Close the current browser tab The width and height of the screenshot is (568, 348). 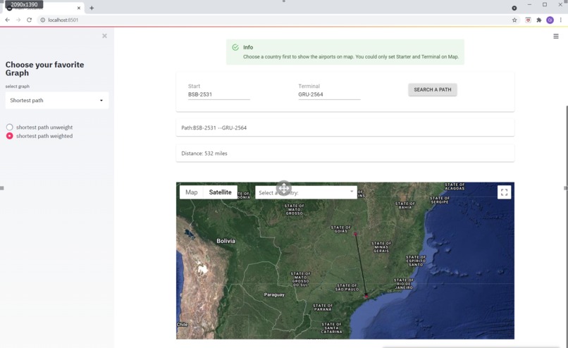point(79,8)
